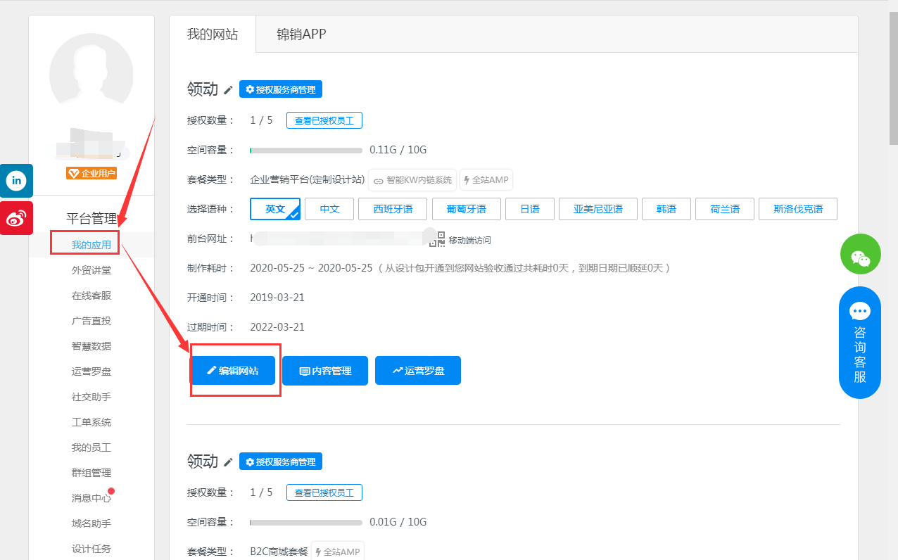The height and width of the screenshot is (560, 898).
Task: Enable the 日语 language option
Action: [x=529, y=209]
